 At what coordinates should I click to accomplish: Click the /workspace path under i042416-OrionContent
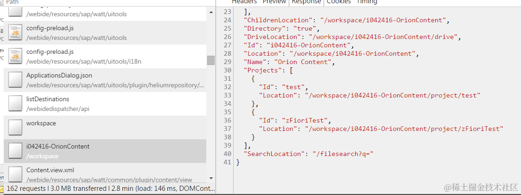pos(42,156)
